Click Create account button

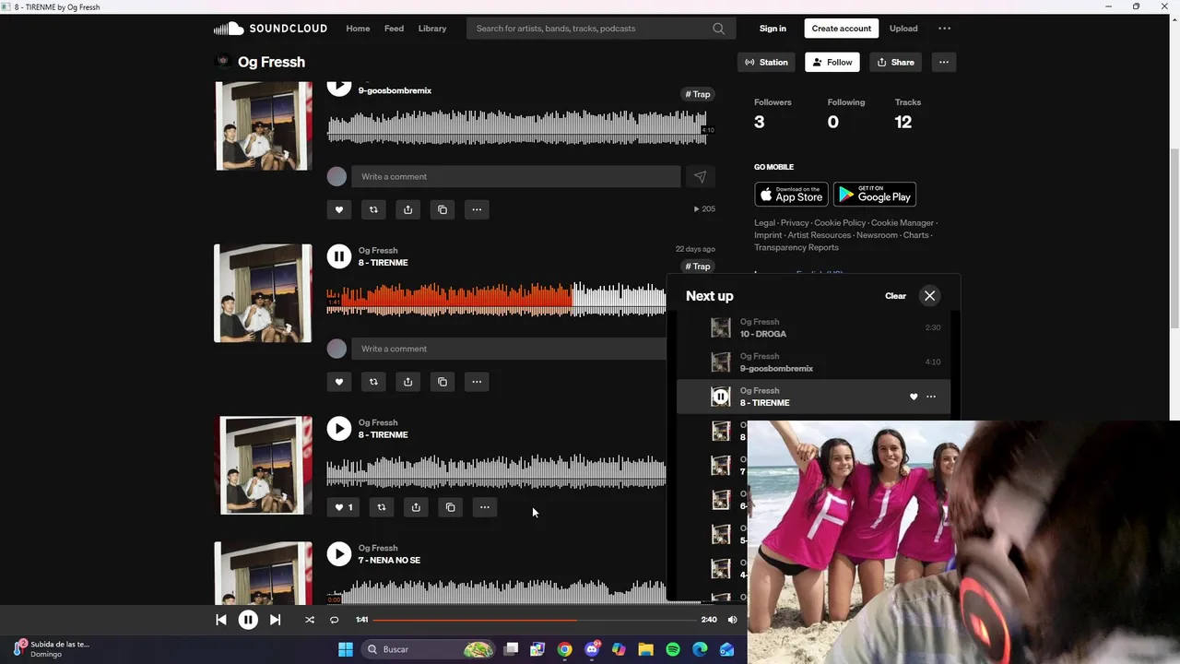[841, 29]
